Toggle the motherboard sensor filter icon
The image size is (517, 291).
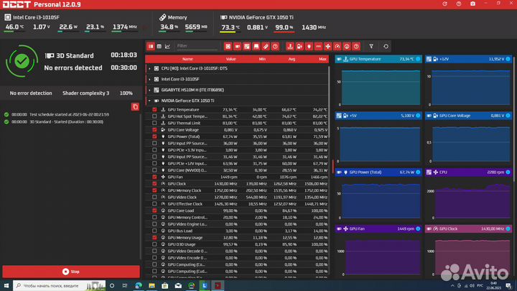pyautogui.click(x=246, y=46)
